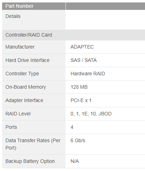The height and width of the screenshot is (171, 145).
Task: Click the 0, 1, 1E, 10, JBOD value
Action: 91,114
